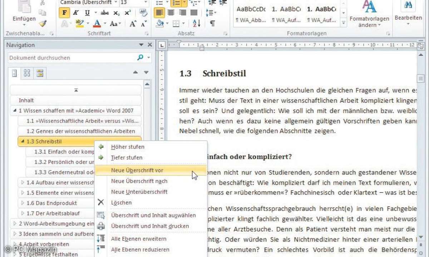Open the Zwischenablage dialog launcher
Viewport: 429px width, 257px height.
(x=52, y=34)
